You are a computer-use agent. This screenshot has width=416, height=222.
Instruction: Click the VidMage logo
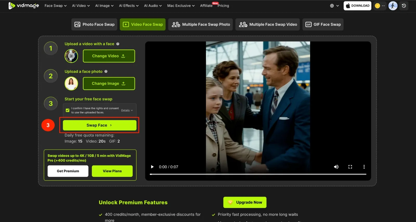(x=24, y=5)
